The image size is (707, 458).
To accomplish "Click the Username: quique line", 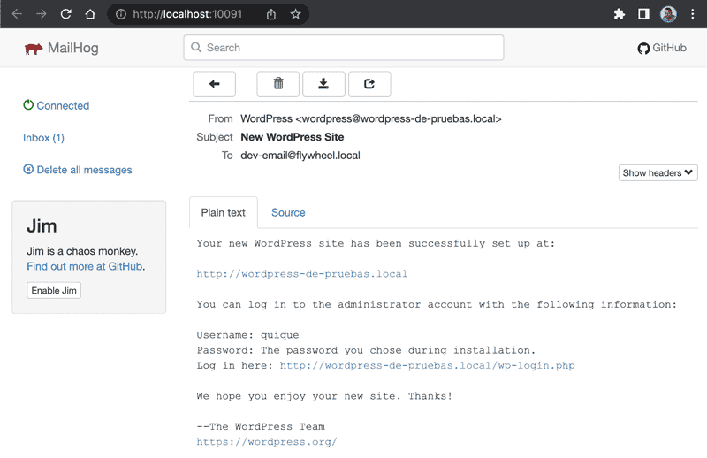I will [247, 335].
